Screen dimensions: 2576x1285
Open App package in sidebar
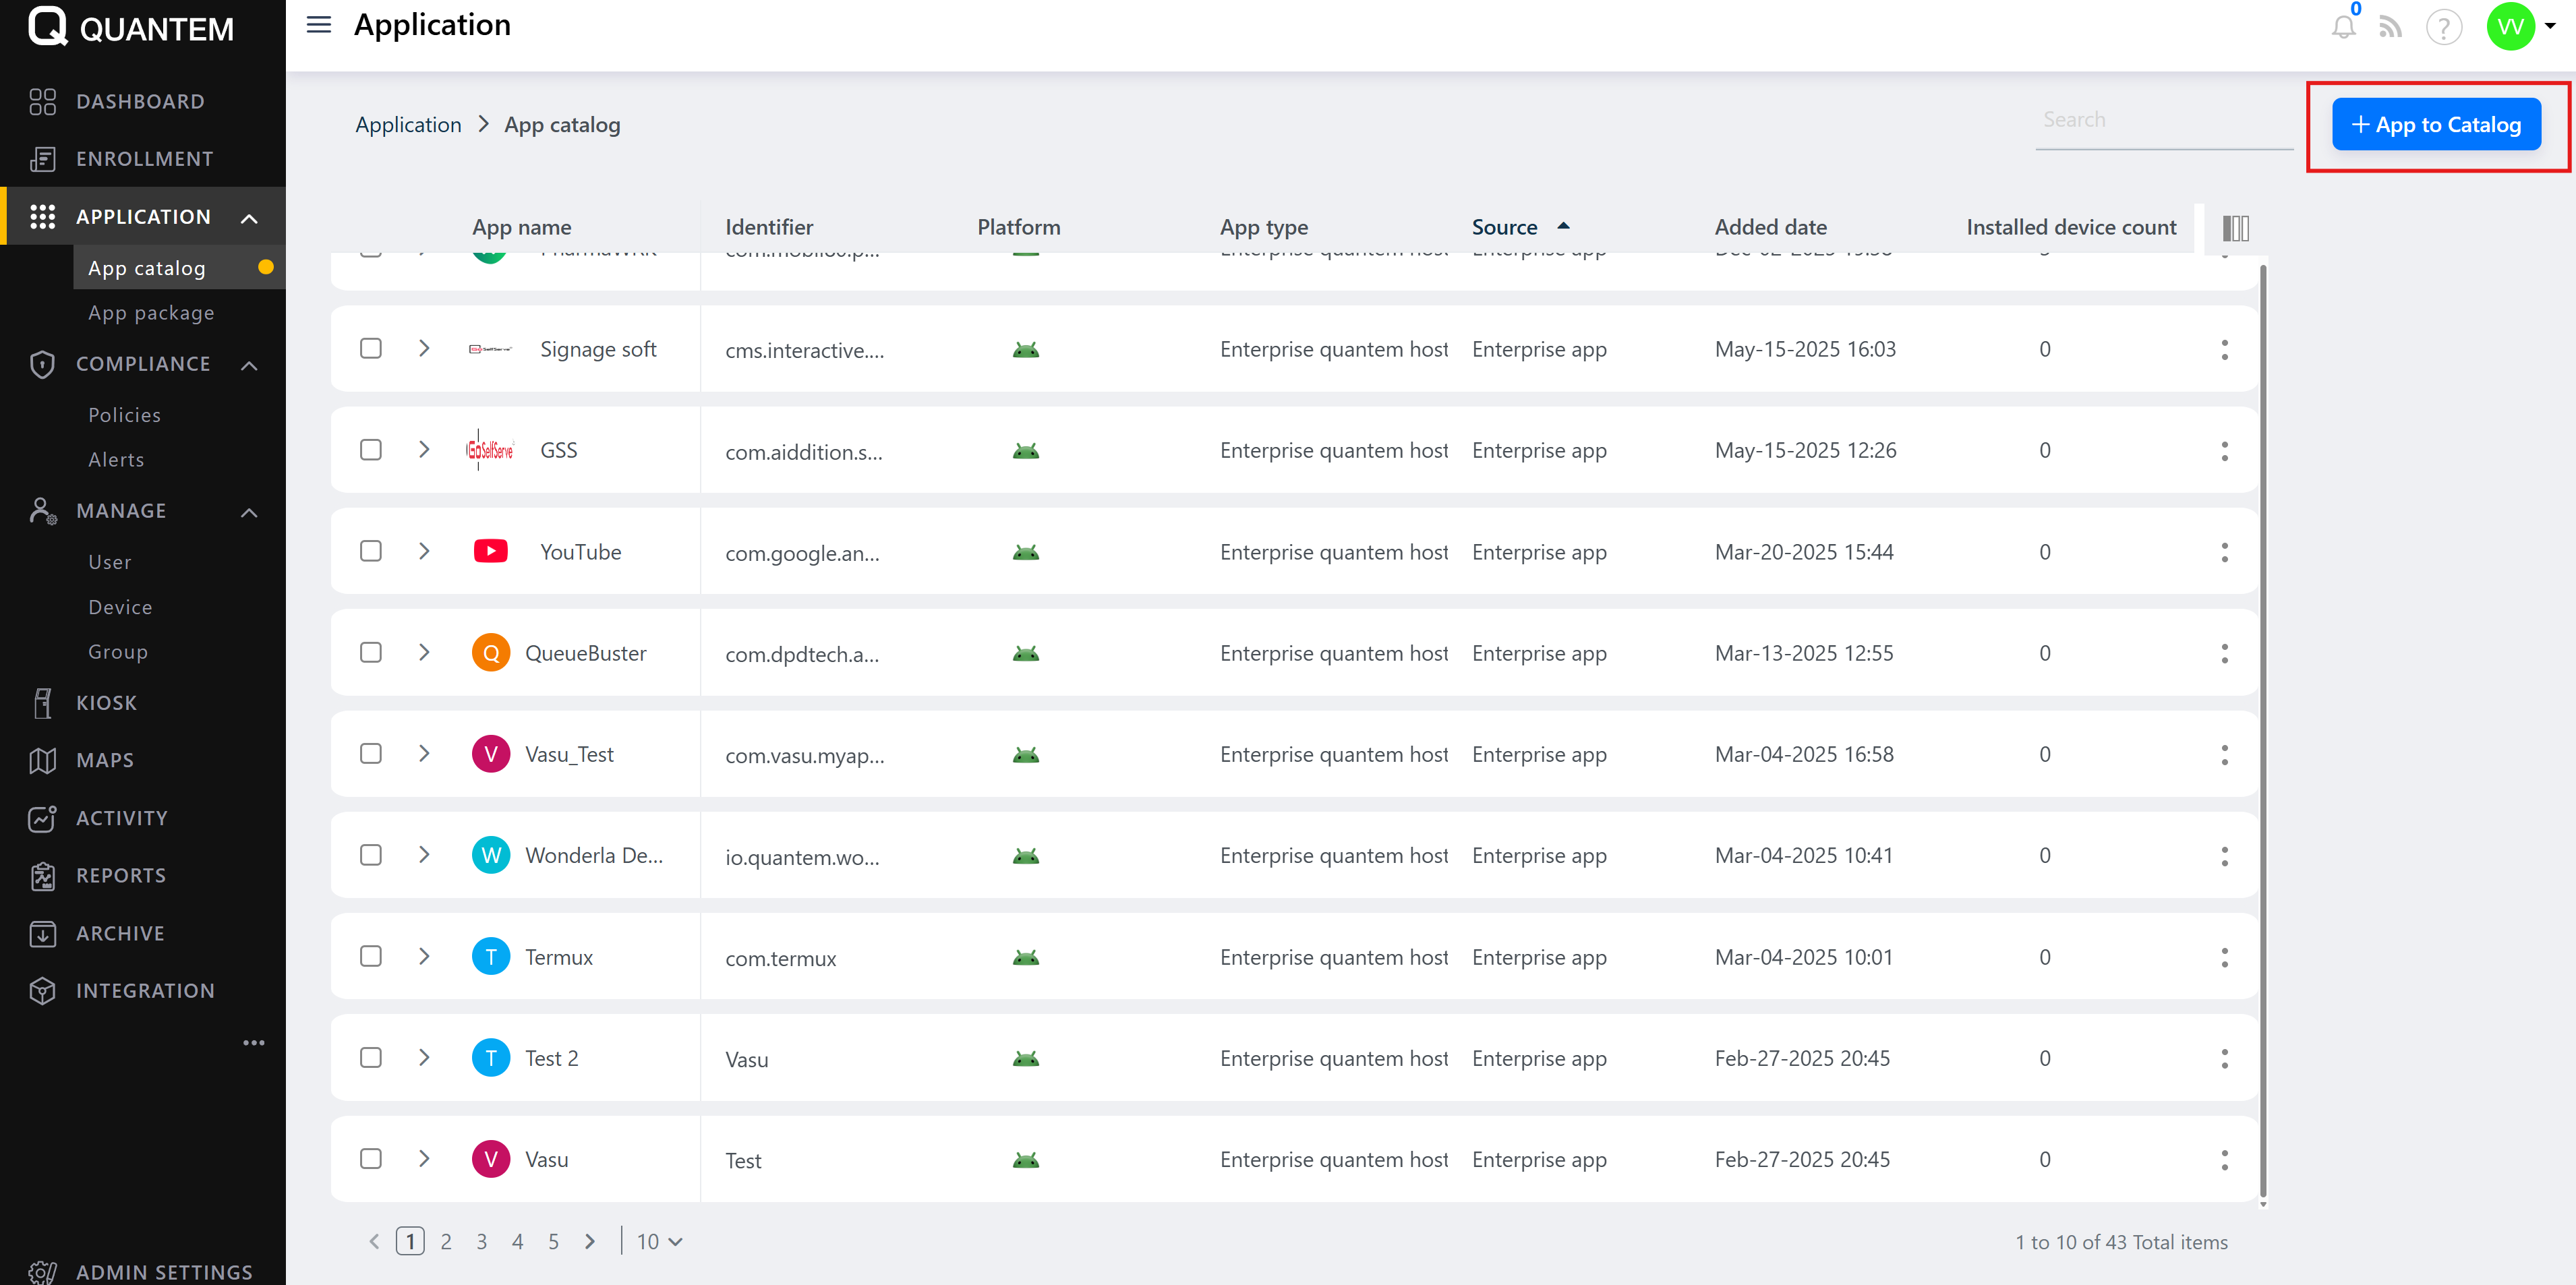tap(151, 313)
